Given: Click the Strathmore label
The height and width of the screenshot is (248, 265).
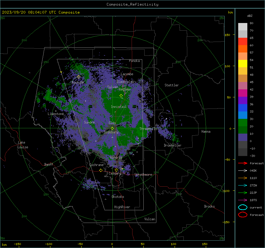Looking at the screenshot, I should click(x=143, y=175).
